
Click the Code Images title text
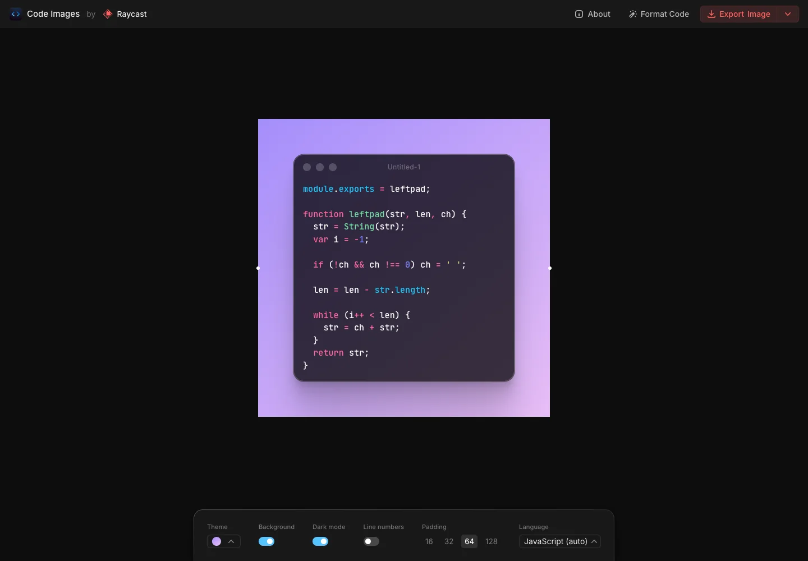53,14
